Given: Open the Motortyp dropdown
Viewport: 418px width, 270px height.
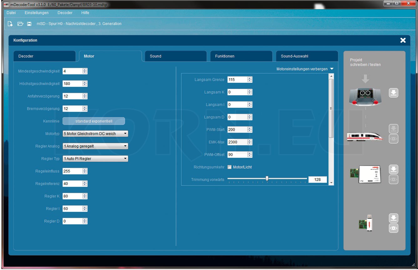Looking at the screenshot, I should [95, 134].
